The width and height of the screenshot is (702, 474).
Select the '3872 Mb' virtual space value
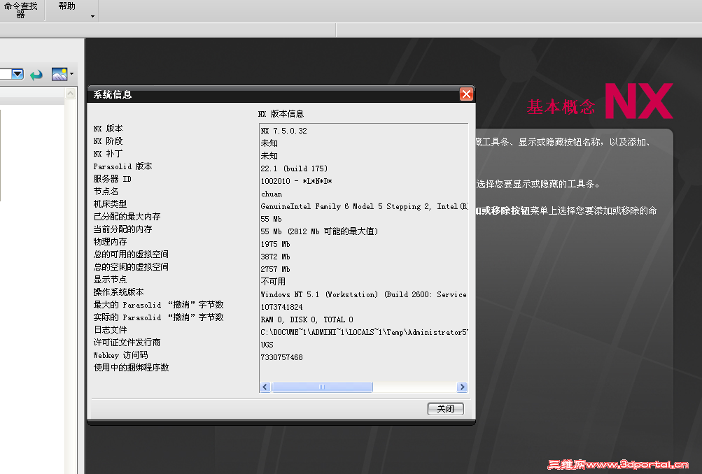coord(275,257)
